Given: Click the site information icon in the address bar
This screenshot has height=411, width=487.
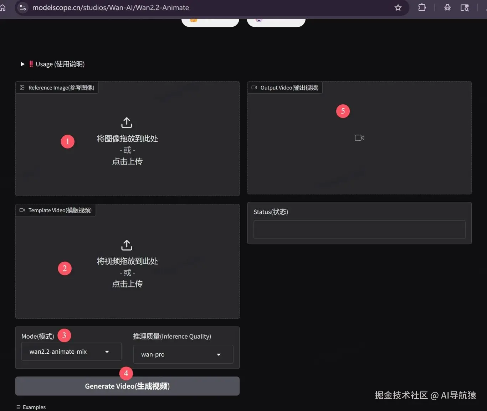Looking at the screenshot, I should tap(22, 7).
